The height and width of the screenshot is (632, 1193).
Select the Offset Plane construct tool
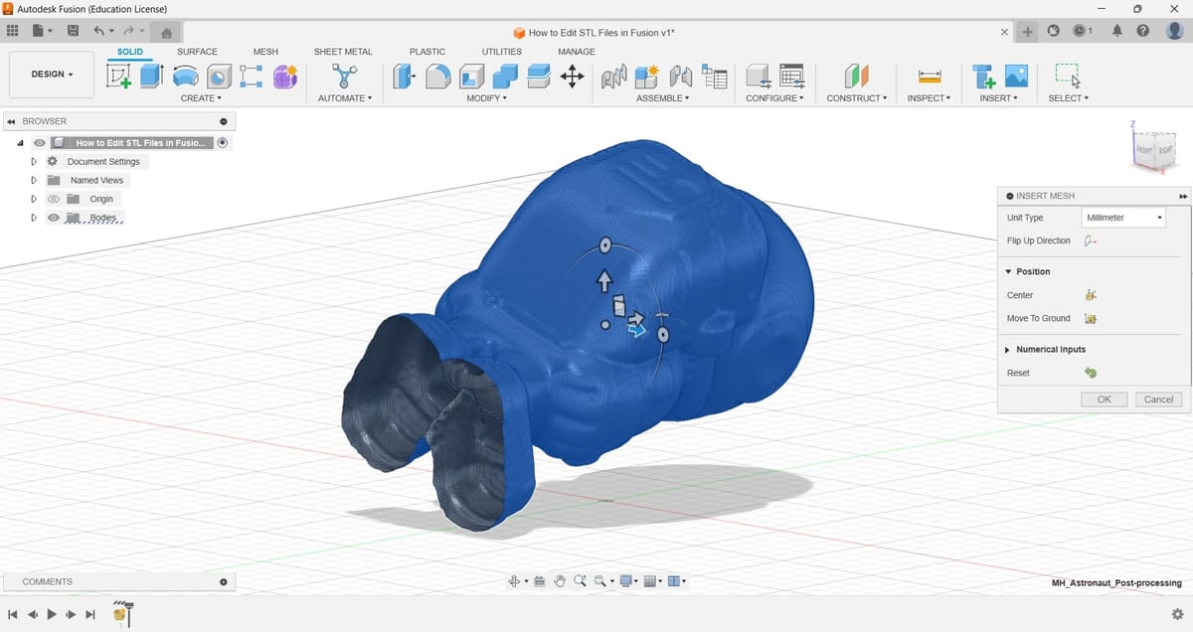(856, 77)
